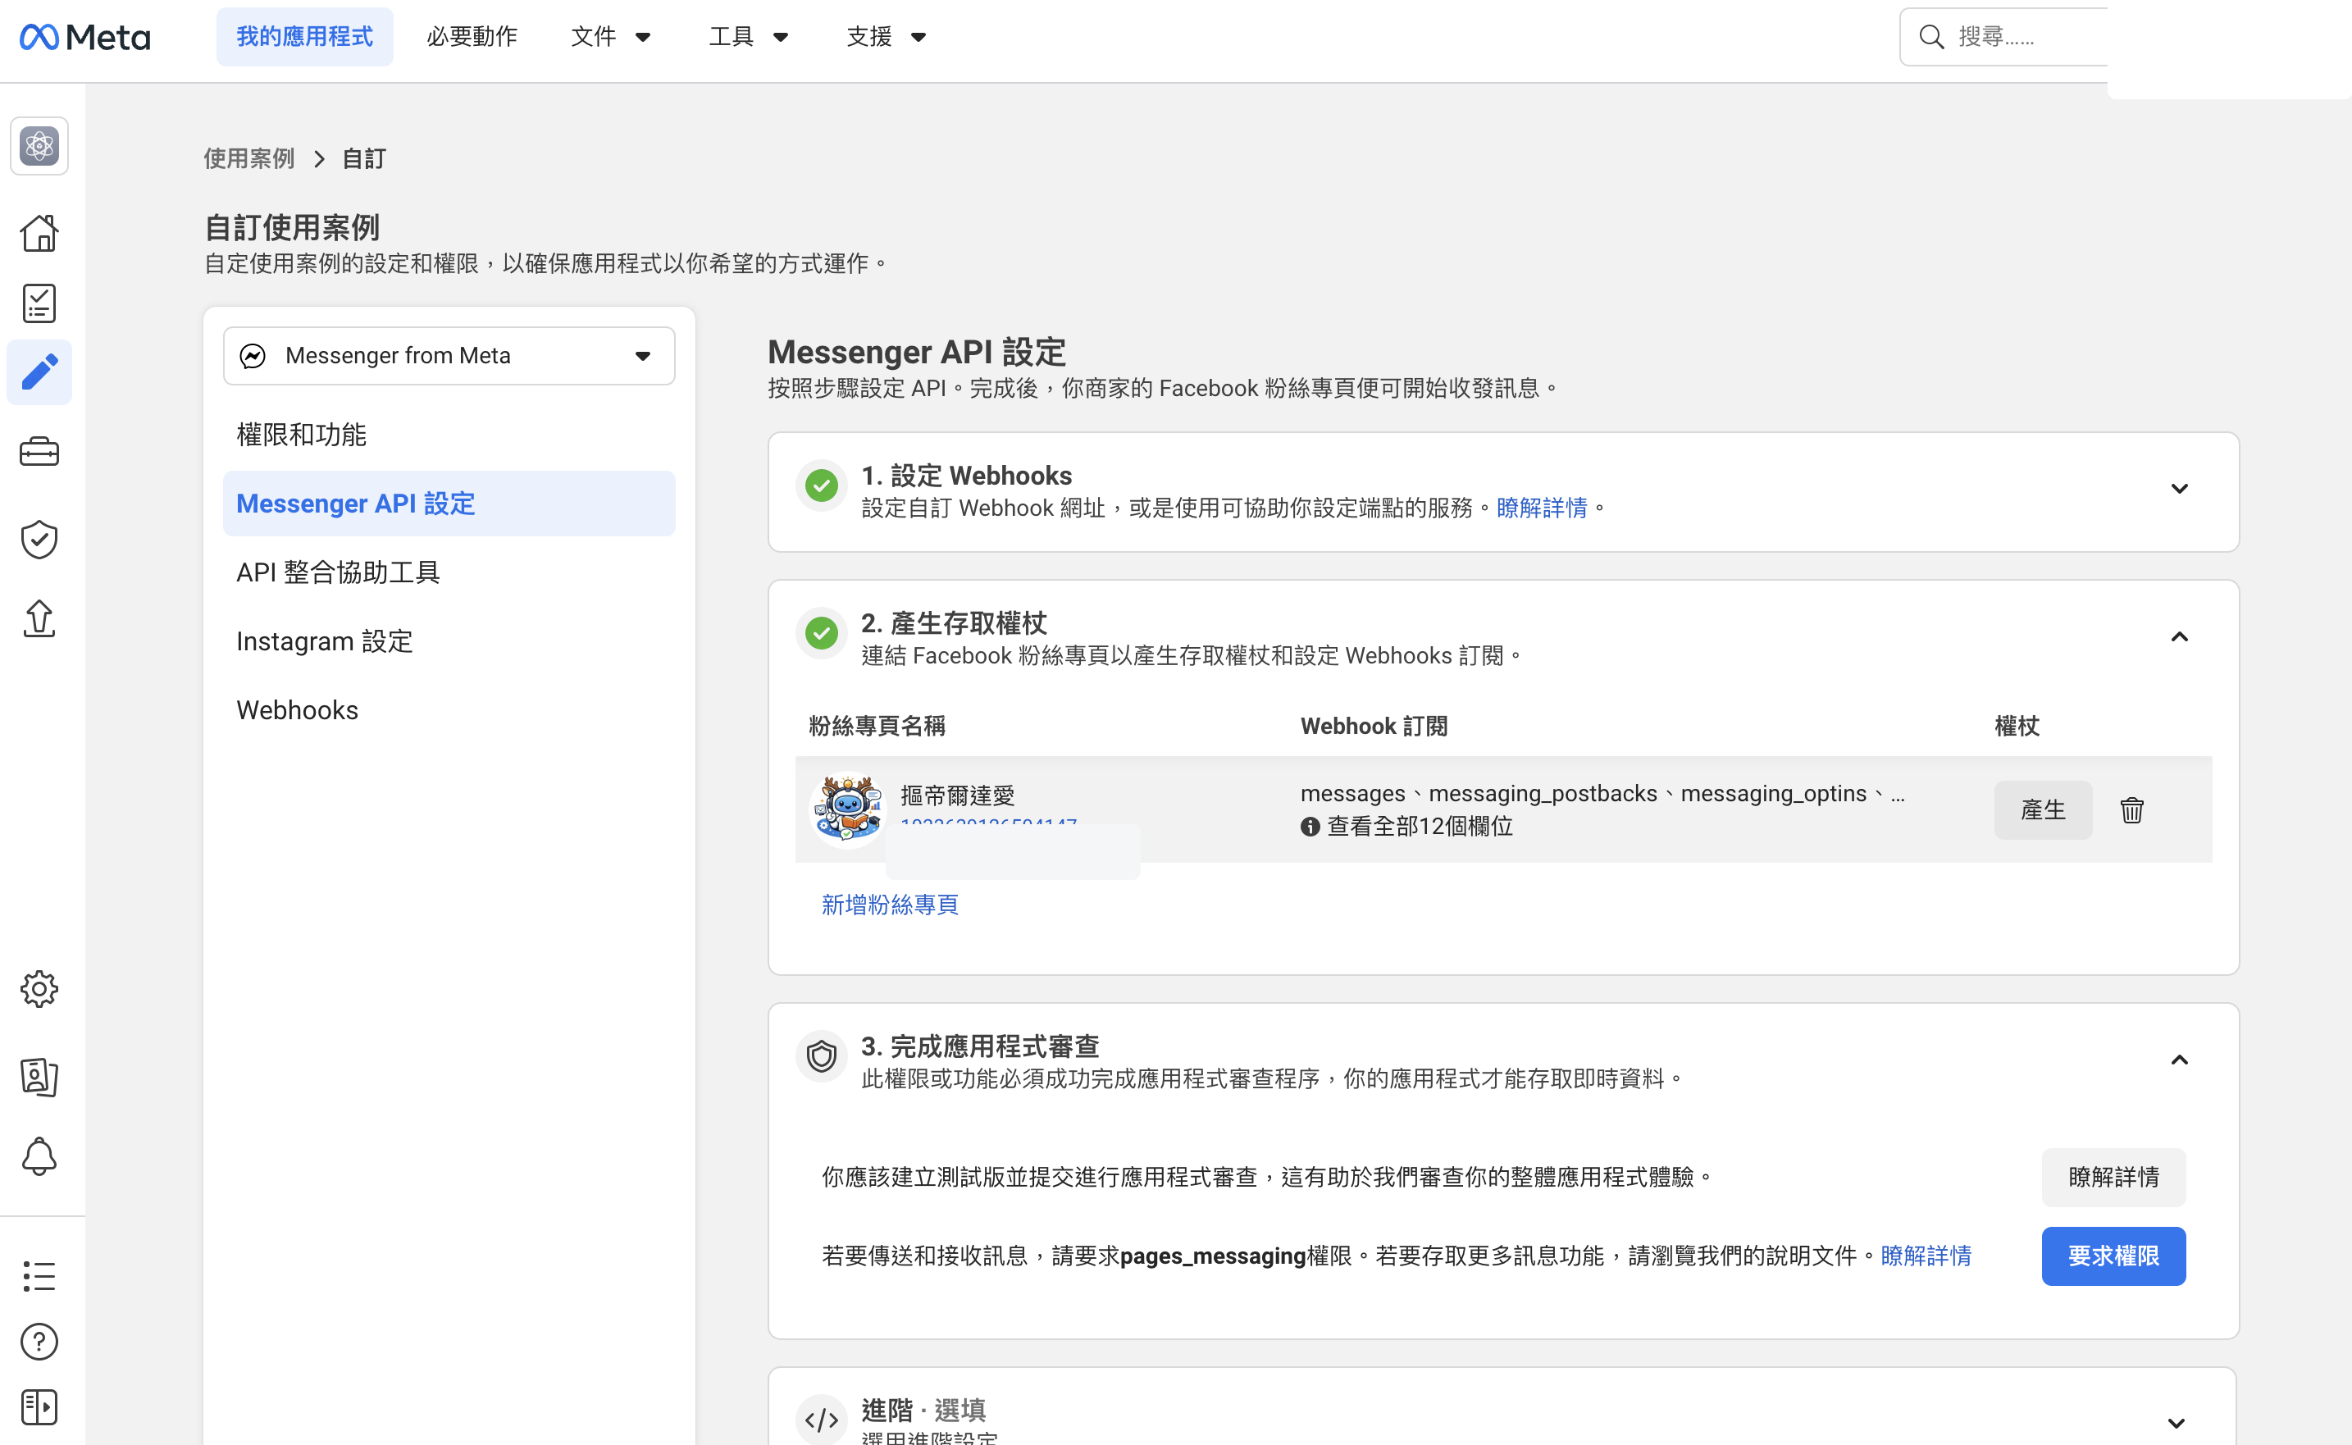This screenshot has height=1445, width=2352.
Task: Click the info icon beside 查看全部12個欄位
Action: tap(1310, 827)
